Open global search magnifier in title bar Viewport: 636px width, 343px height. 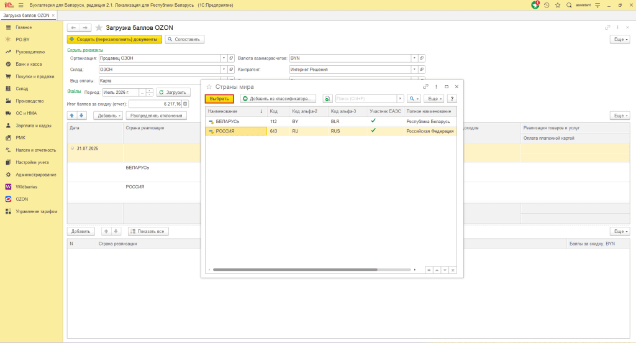tap(569, 5)
